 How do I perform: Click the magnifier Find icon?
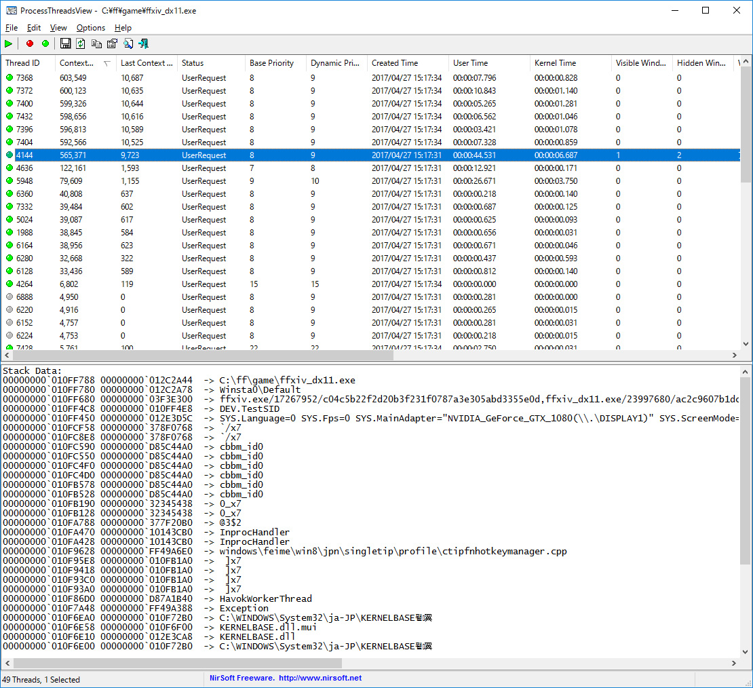pos(128,43)
